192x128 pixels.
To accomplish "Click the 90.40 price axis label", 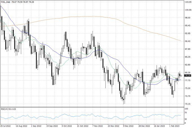I will coord(188,41).
